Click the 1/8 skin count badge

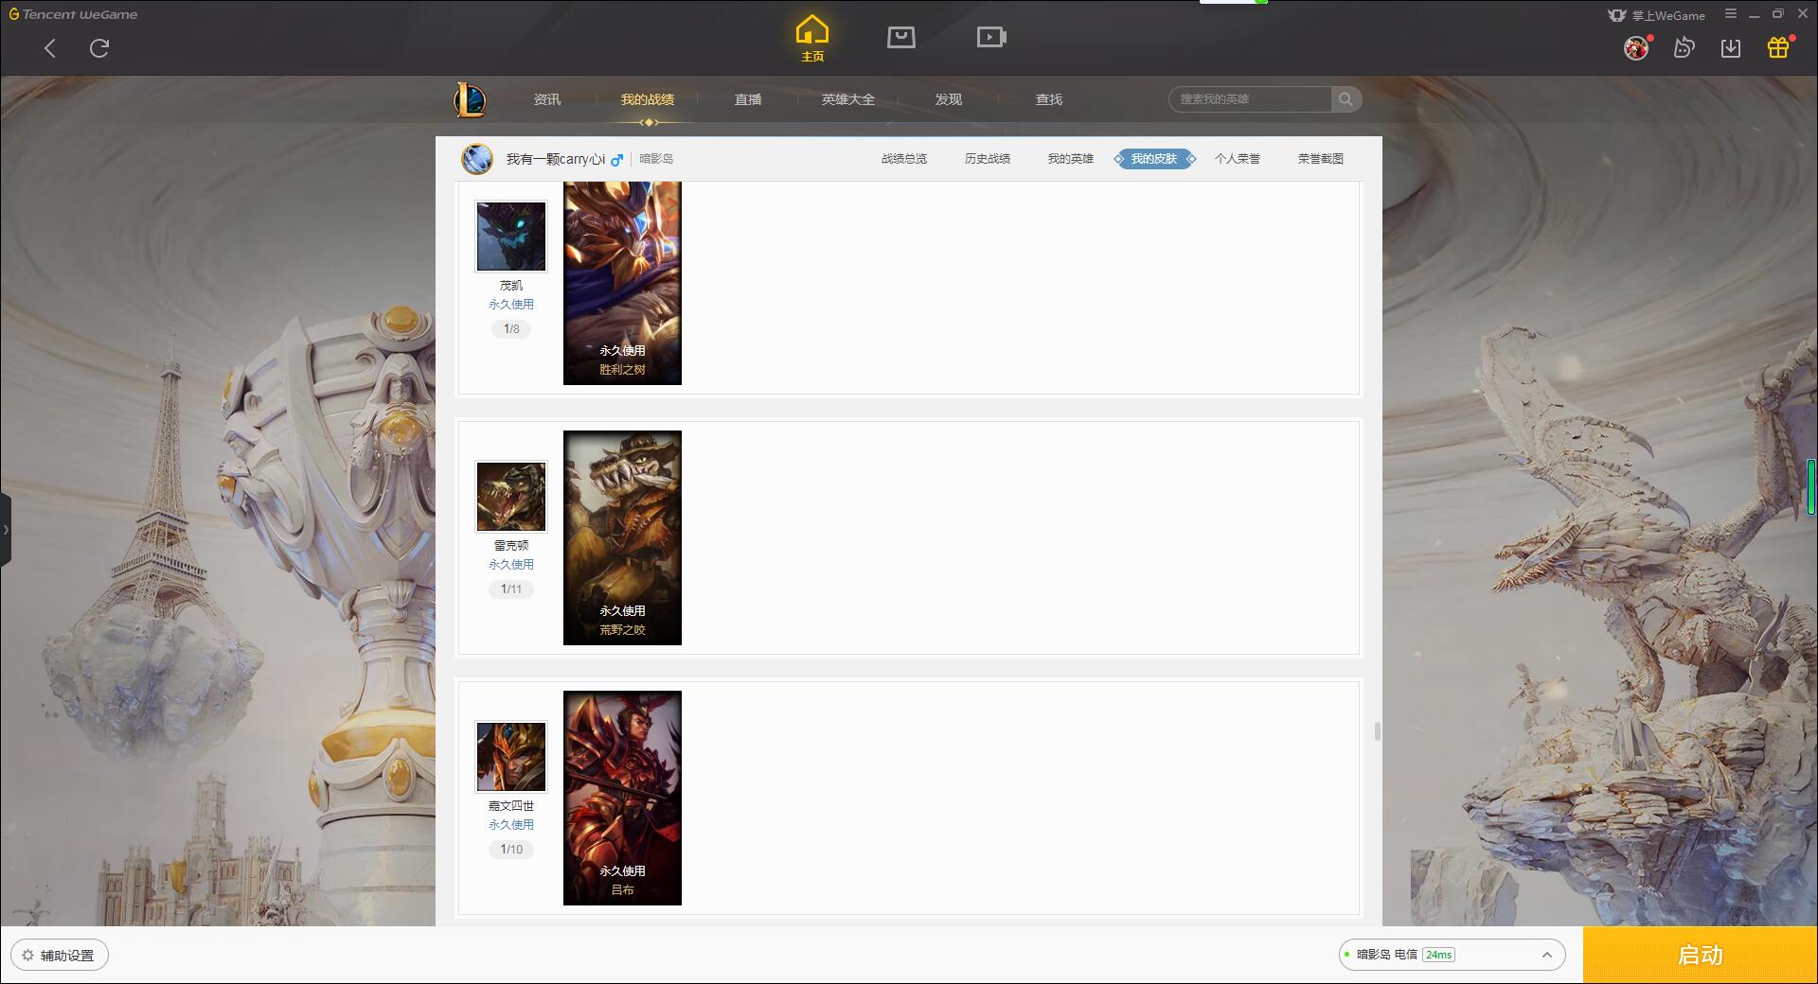tap(511, 329)
